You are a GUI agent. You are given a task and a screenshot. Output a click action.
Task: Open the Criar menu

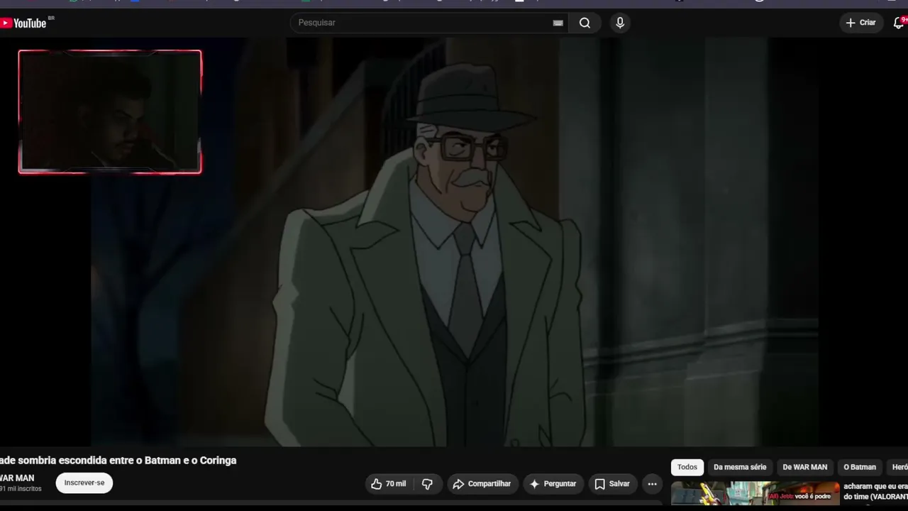[861, 23]
